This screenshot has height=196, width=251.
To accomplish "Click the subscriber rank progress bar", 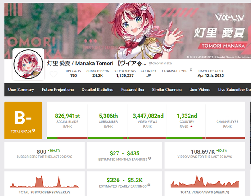I will tap(108, 138).
